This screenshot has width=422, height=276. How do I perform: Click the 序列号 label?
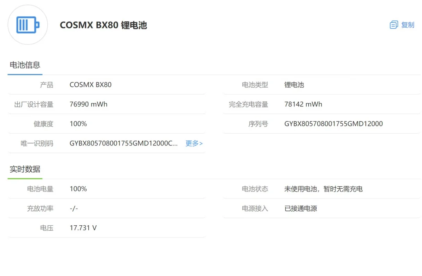point(258,124)
